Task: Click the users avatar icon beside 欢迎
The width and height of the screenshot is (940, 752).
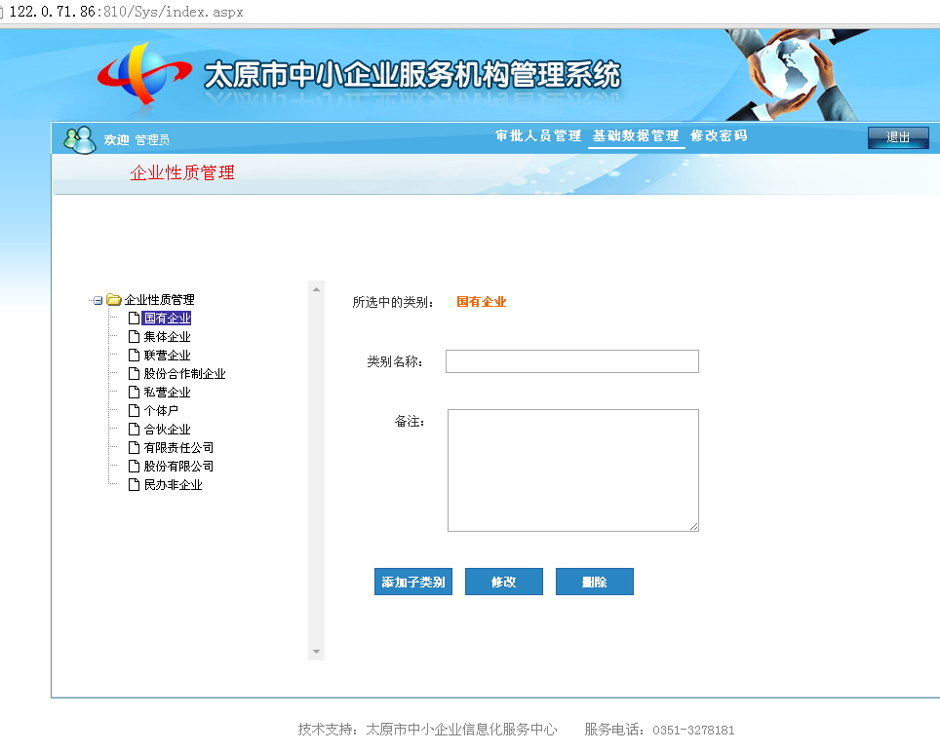Action: point(80,139)
